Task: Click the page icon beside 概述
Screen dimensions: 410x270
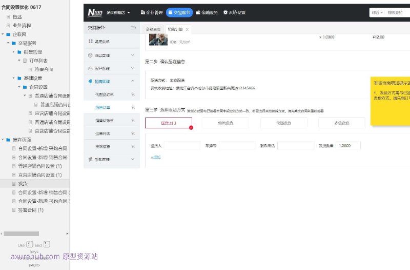Action: 8,17
